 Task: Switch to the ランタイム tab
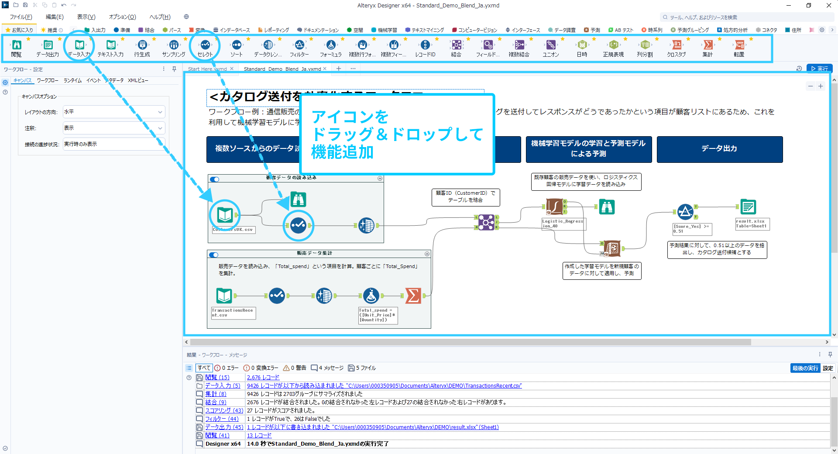pos(72,80)
